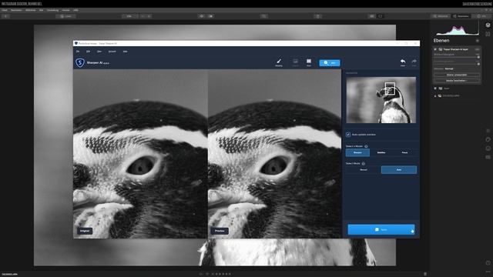Open the File menu in Sharpen AI
Viewport: 493px width, 277px height.
coord(78,52)
